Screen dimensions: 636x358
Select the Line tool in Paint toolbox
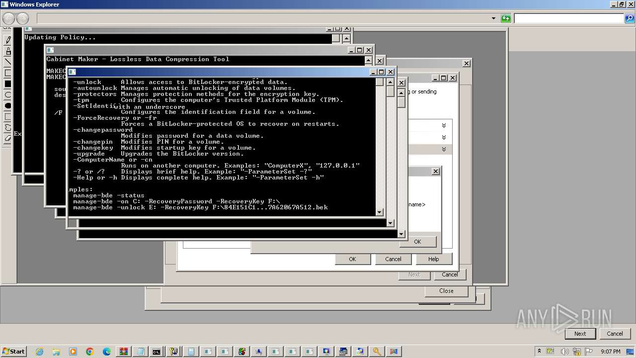(8, 62)
